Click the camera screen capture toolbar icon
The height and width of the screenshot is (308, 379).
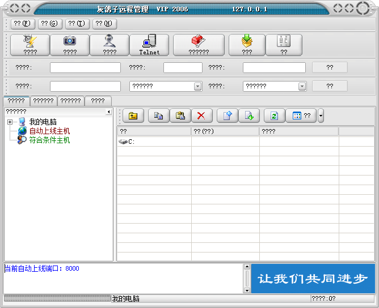70,45
